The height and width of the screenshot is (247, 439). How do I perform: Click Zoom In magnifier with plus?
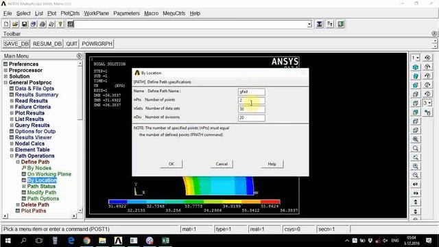pyautogui.click(x=416, y=166)
